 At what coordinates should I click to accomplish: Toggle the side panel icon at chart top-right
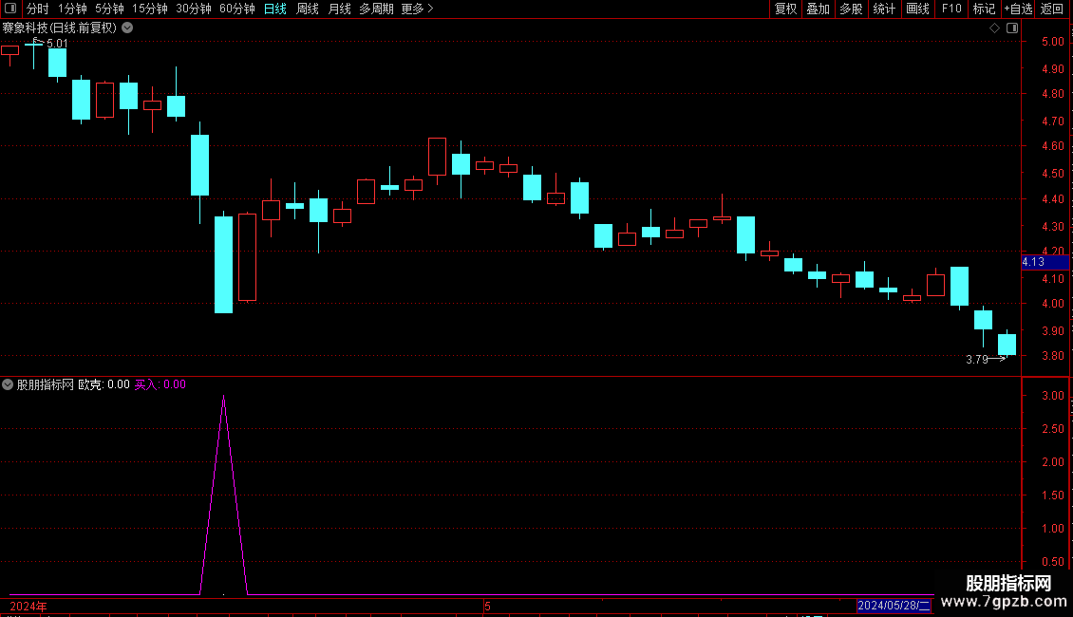[1012, 28]
